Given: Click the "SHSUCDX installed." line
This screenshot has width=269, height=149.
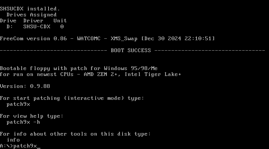Looking at the screenshot, I should click(30, 9).
